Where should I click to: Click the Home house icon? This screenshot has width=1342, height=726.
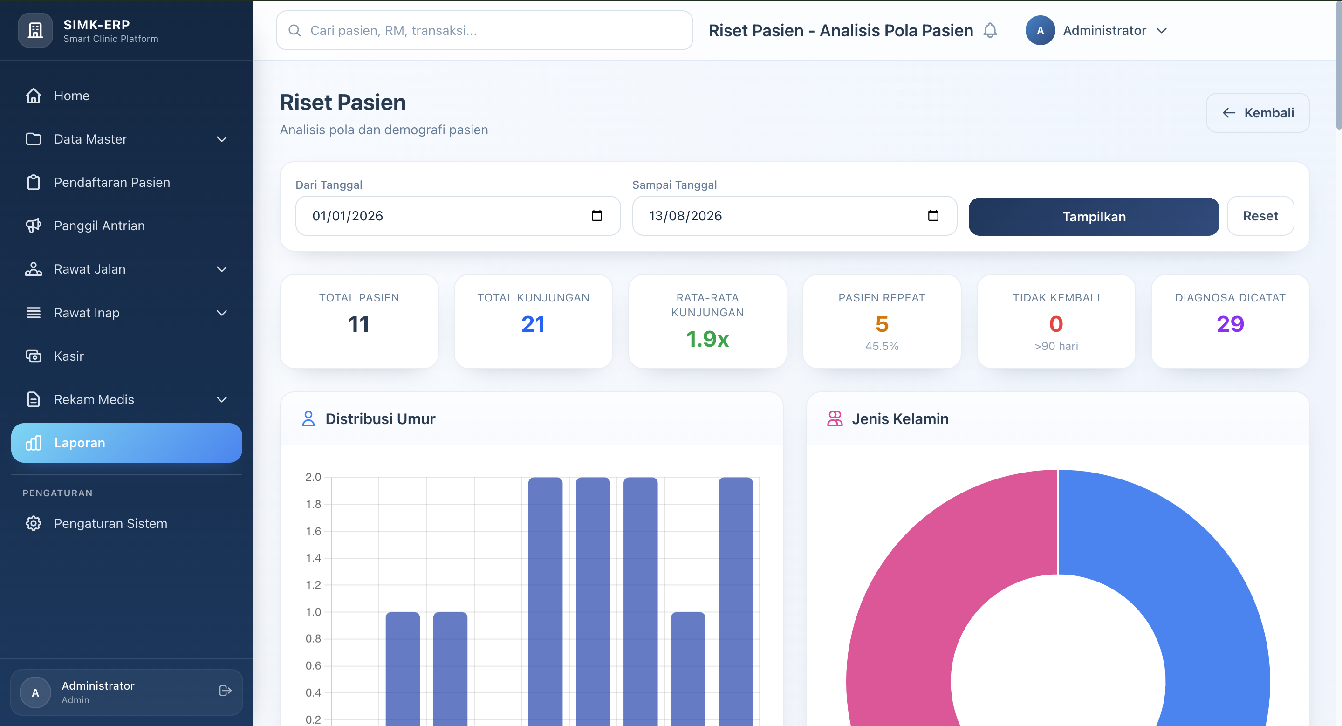click(x=34, y=96)
